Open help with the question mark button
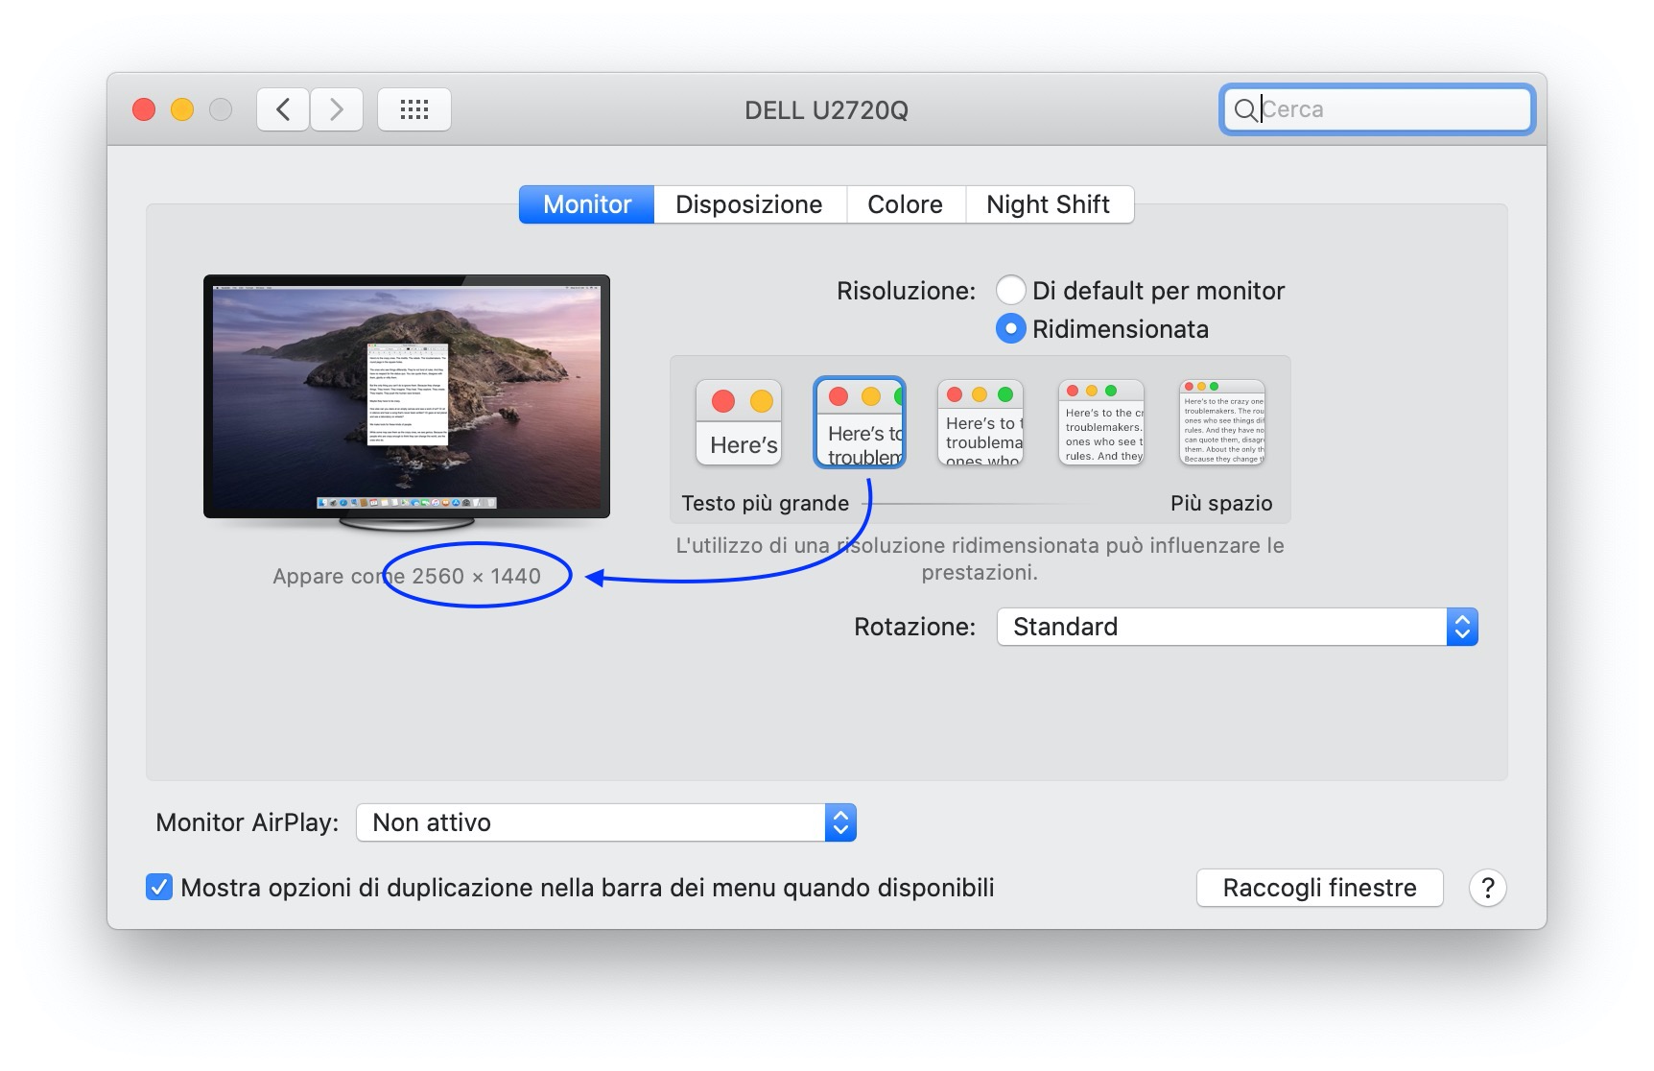 pyautogui.click(x=1487, y=888)
